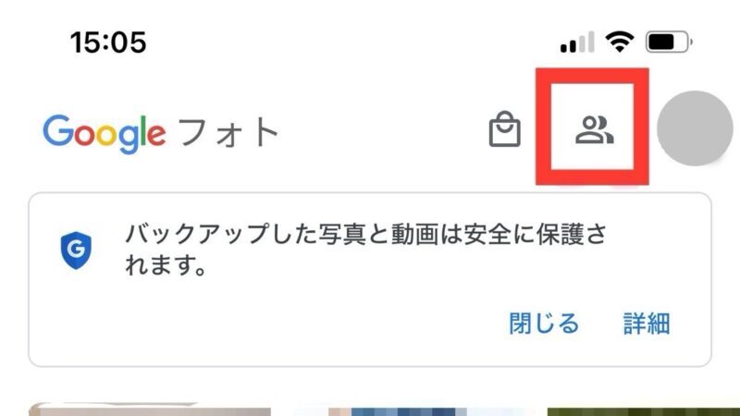Tap the バックアップした写真と動画 message line
740x416 pixels.
click(x=365, y=235)
